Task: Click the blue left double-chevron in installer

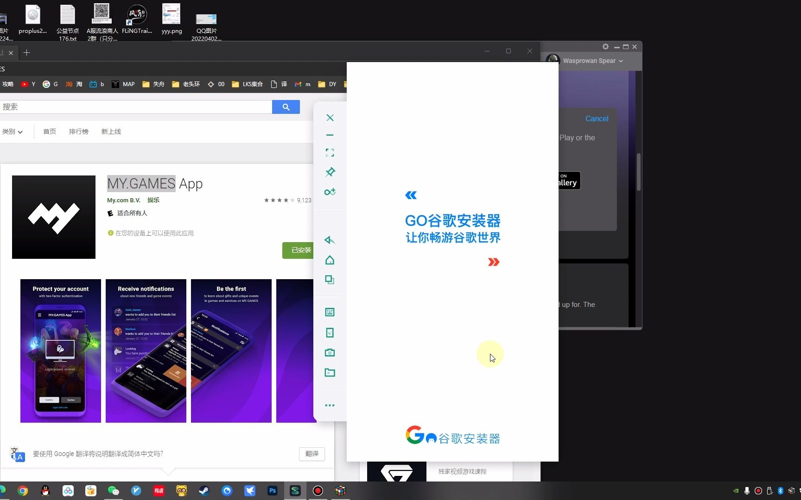Action: pyautogui.click(x=411, y=195)
